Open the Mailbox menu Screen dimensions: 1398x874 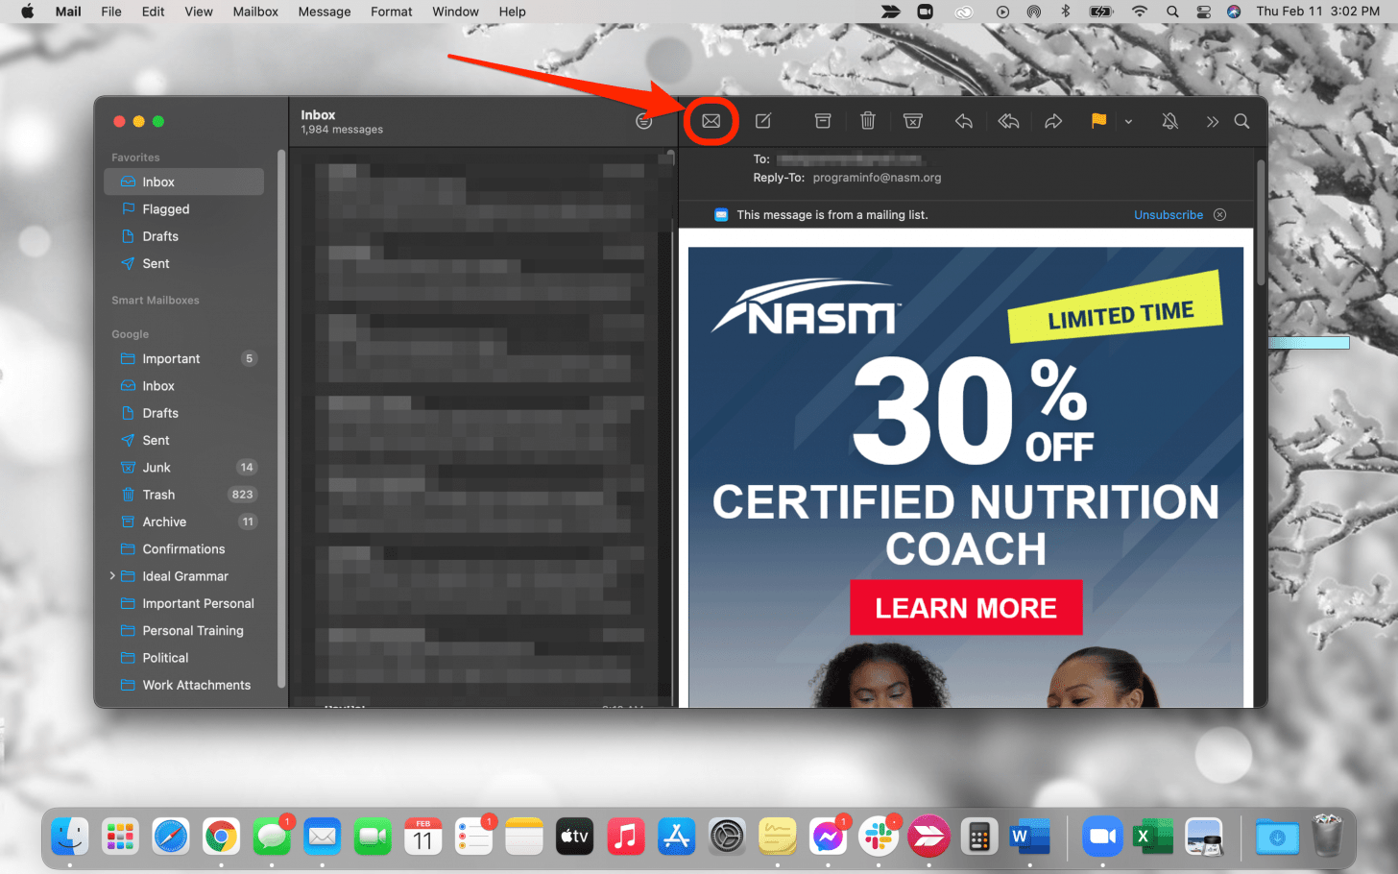click(255, 12)
